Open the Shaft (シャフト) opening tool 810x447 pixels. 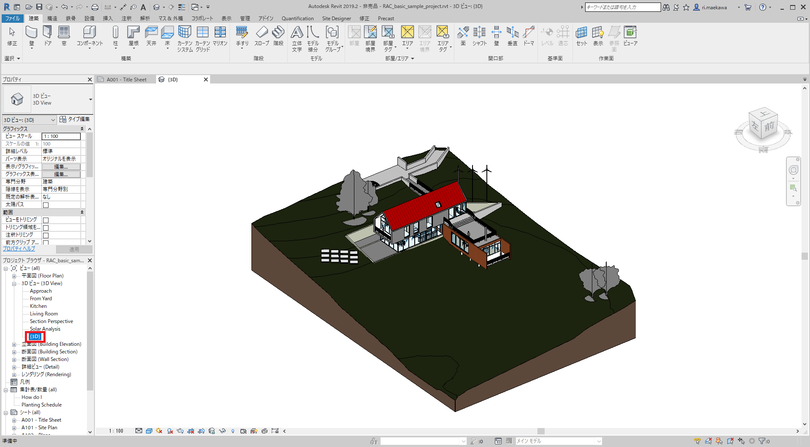(x=479, y=37)
